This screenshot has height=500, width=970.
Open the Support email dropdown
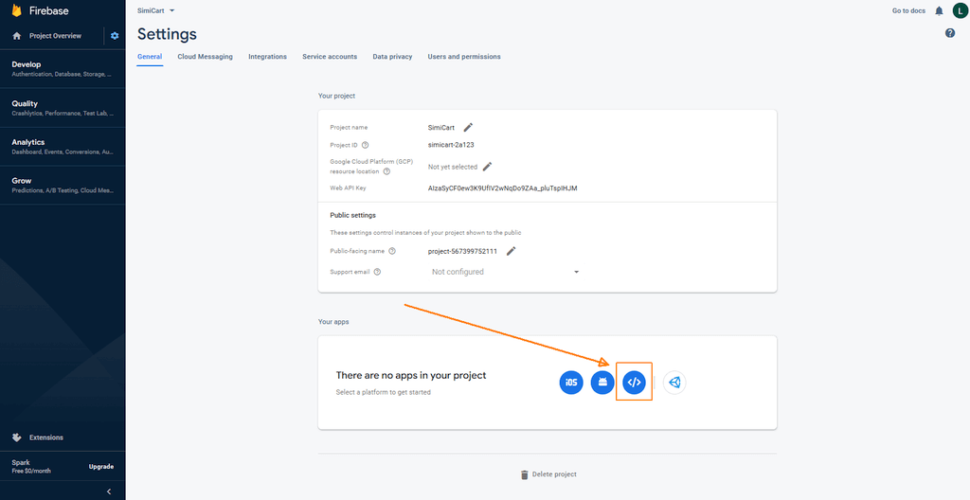click(x=505, y=272)
